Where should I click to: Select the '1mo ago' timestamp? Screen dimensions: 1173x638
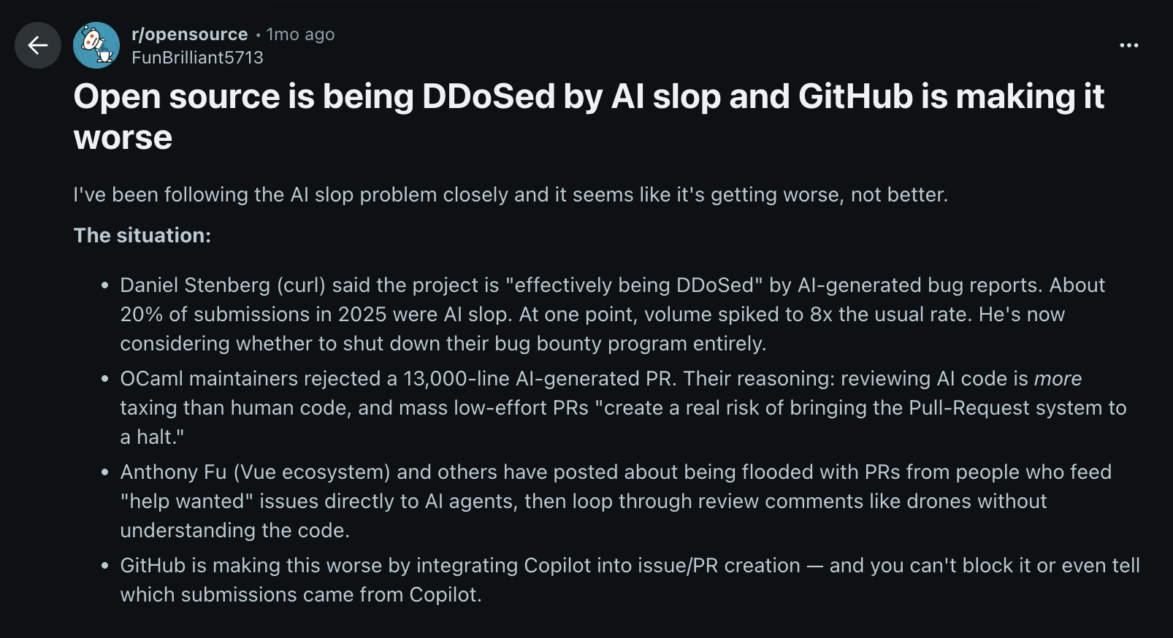click(299, 34)
